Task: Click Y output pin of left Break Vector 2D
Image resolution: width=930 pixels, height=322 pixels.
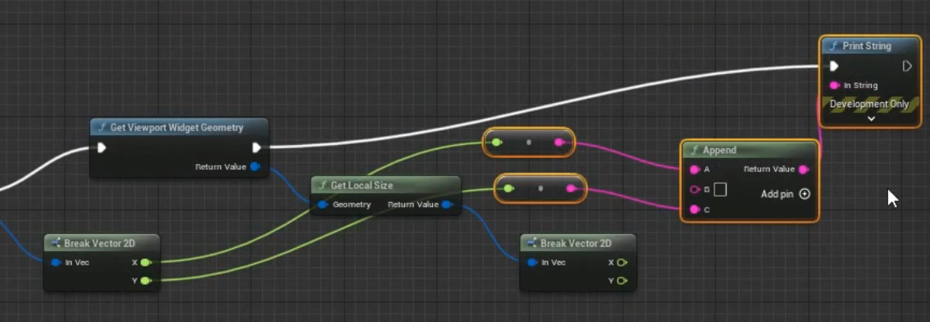Action: tap(146, 281)
